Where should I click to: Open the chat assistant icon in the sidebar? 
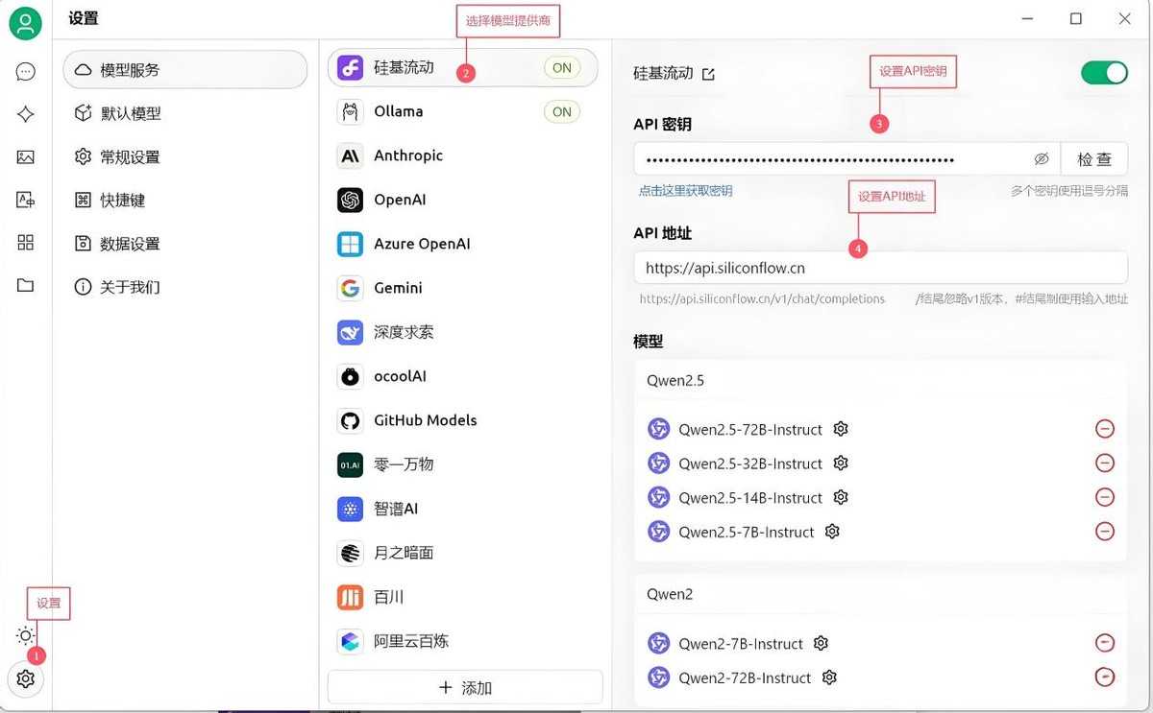(x=26, y=71)
